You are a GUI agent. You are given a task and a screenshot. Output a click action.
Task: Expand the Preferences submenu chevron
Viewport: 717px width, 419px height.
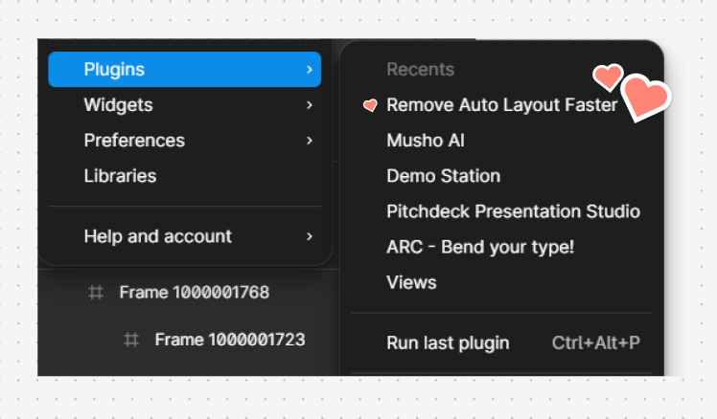tap(310, 140)
